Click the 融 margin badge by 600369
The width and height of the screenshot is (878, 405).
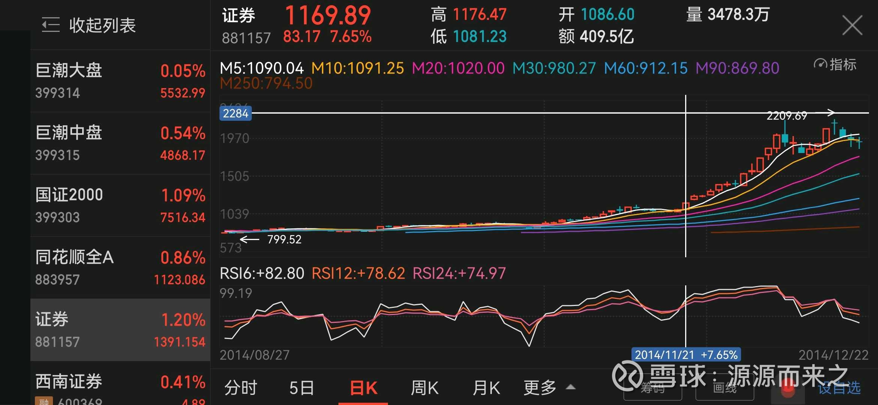(44, 401)
